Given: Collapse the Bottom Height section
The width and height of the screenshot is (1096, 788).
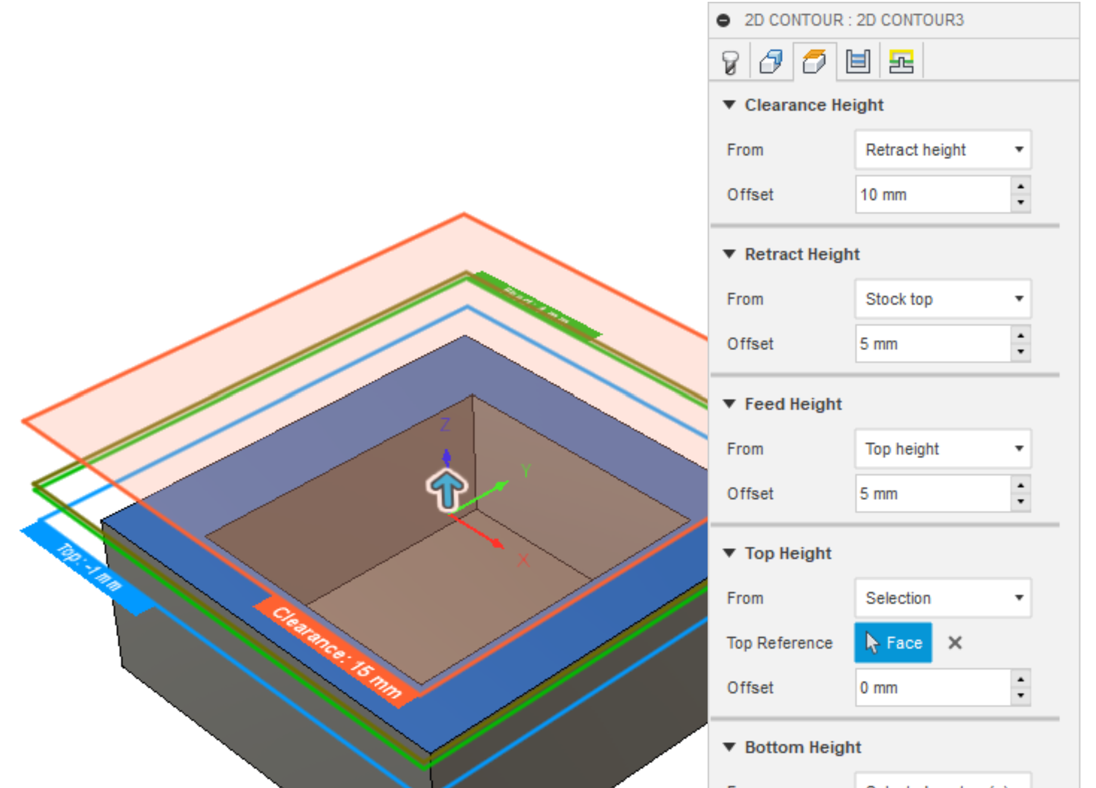Looking at the screenshot, I should (x=728, y=747).
